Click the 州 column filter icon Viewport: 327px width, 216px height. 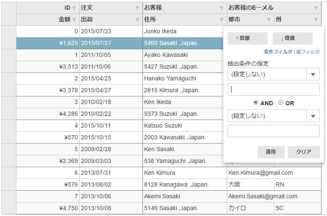(x=316, y=20)
